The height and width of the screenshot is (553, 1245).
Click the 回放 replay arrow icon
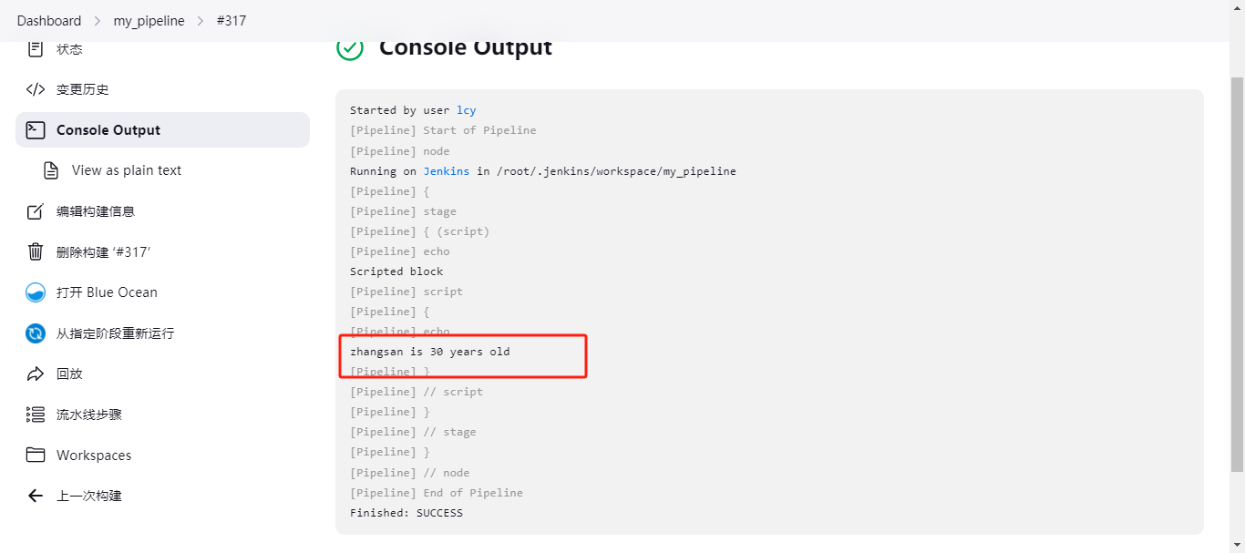(x=36, y=374)
